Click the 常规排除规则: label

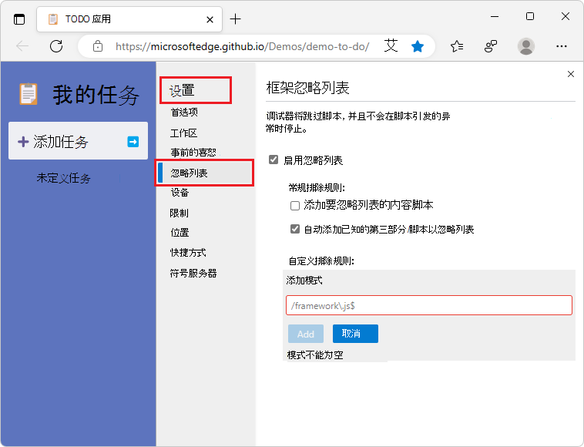[x=317, y=187]
